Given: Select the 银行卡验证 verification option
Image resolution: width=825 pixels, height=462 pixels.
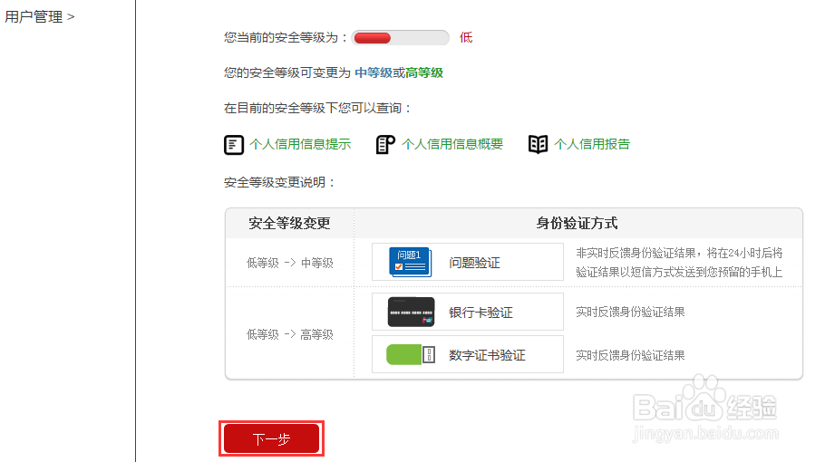Looking at the screenshot, I should 467,312.
